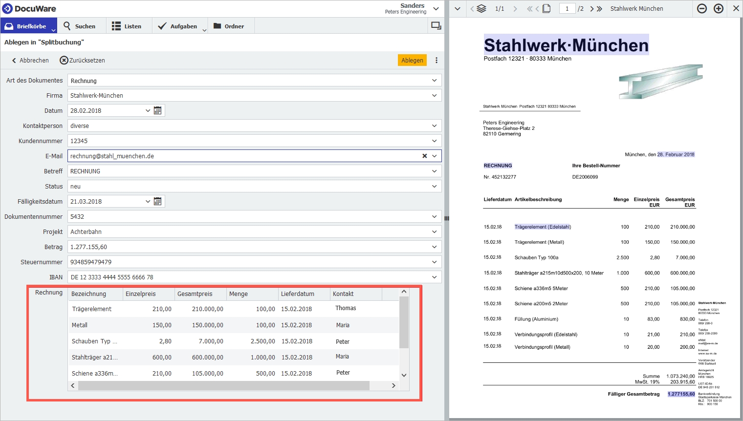Click the table's scroll left arrow
The image size is (743, 421).
point(73,386)
